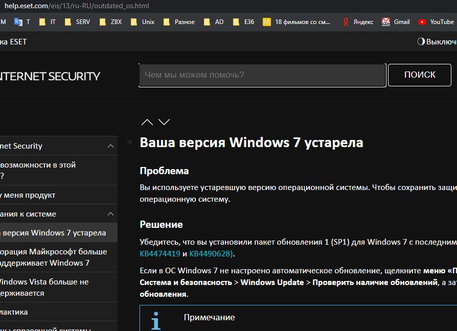The image size is (457, 331).
Task: Click the Примечание info icon
Action: click(156, 321)
